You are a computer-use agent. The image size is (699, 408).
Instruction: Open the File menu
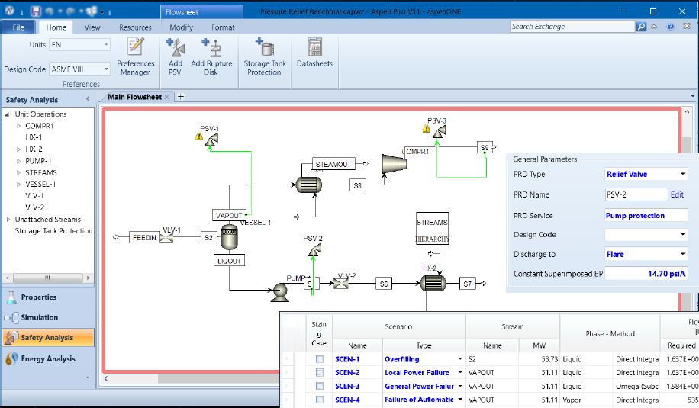tap(18, 27)
